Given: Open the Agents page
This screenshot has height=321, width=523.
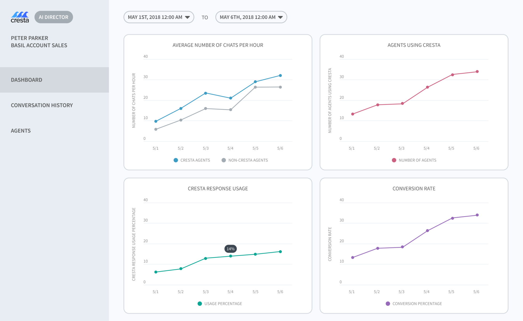Looking at the screenshot, I should click(21, 131).
